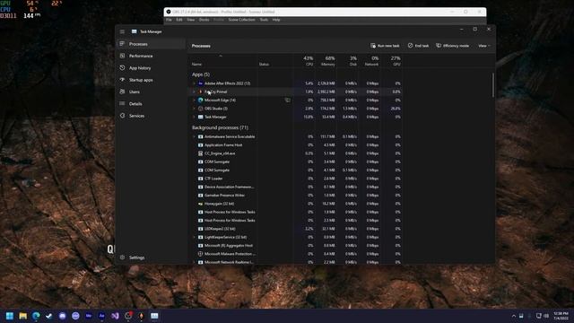
Task: Click the After Effects process icon
Action: 201,83
